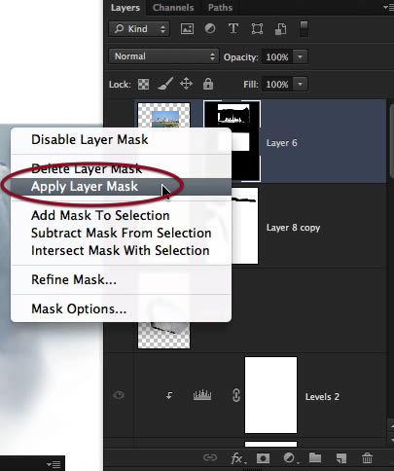Open the Fill slider arrow
The height and width of the screenshot is (471, 394).
[x=300, y=84]
